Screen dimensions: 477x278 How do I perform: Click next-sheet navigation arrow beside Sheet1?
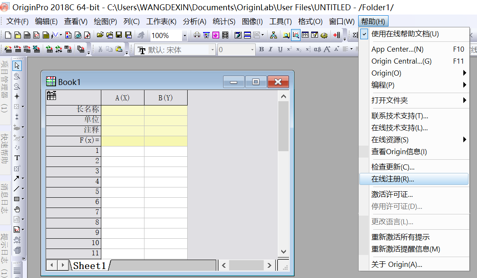[x=63, y=265]
